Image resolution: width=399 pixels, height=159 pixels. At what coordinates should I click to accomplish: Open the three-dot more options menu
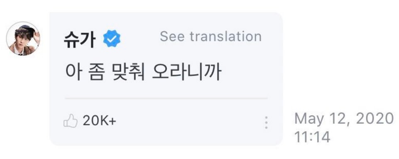266,122
